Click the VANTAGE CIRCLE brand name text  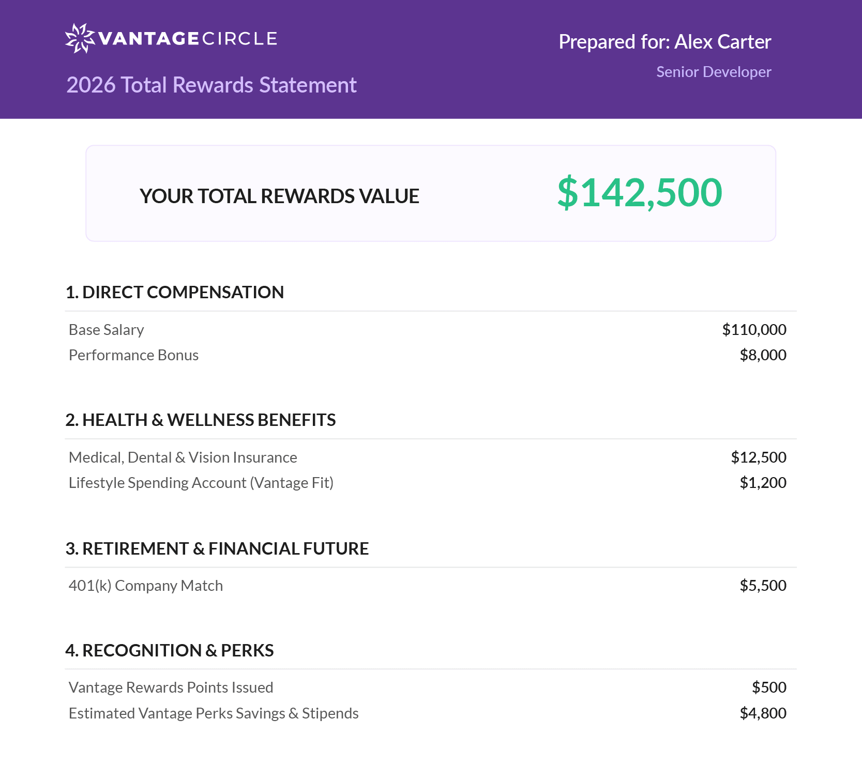pos(187,39)
